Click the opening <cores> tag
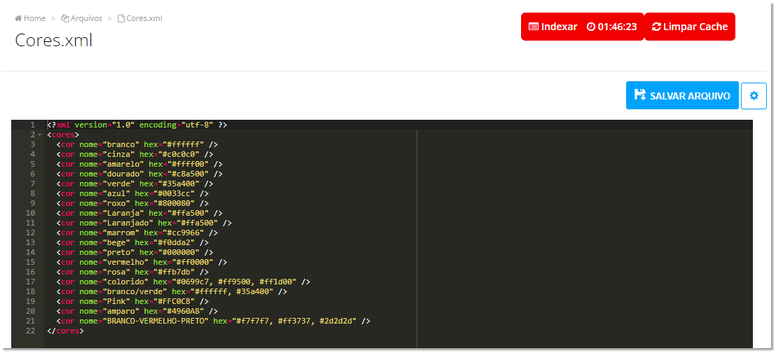 tap(63, 134)
